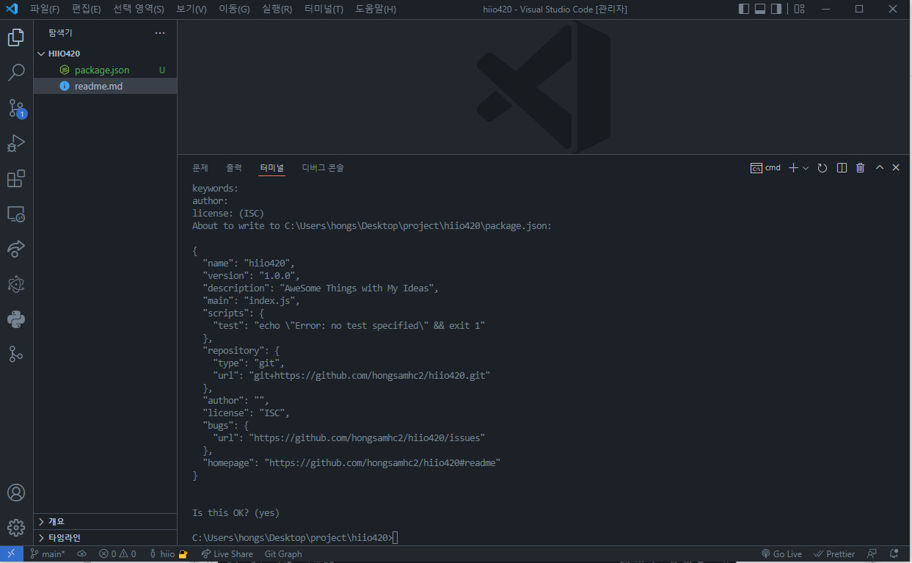This screenshot has height=563, width=912.
Task: Click the U git status badge on package.json
Action: coord(162,70)
